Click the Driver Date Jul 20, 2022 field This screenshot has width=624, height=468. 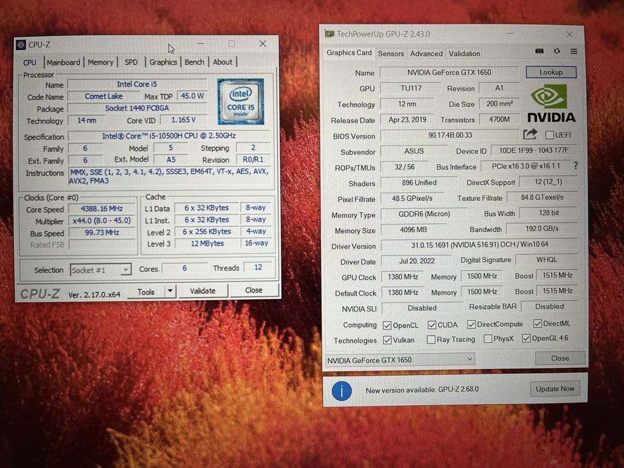coord(417,261)
